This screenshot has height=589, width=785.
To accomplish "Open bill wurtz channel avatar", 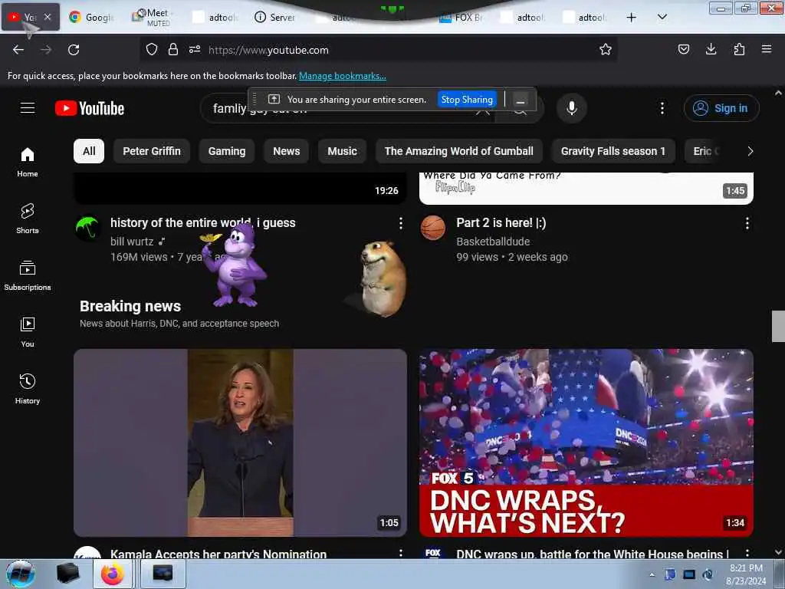I will pyautogui.click(x=87, y=229).
